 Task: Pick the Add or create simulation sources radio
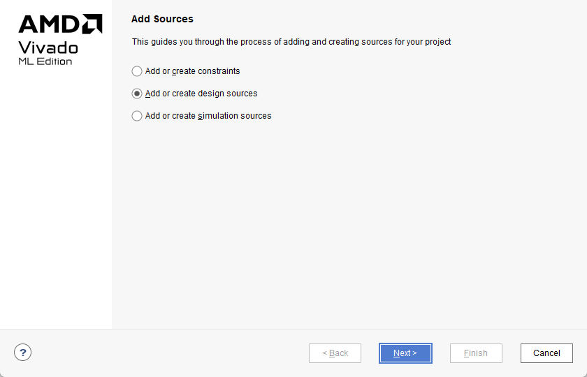click(x=137, y=116)
